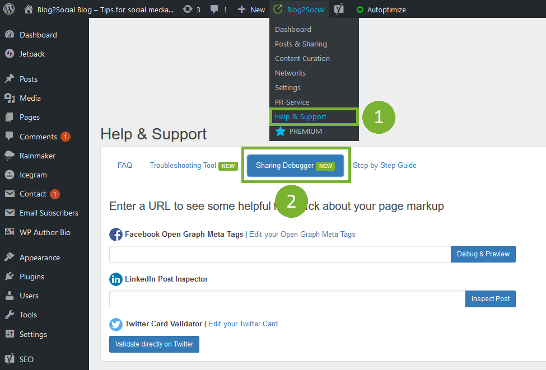Open Rainmaker in the sidebar

38,156
